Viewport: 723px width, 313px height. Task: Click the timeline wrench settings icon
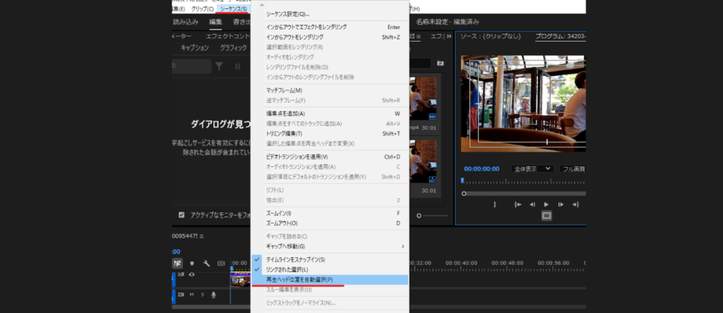(207, 264)
